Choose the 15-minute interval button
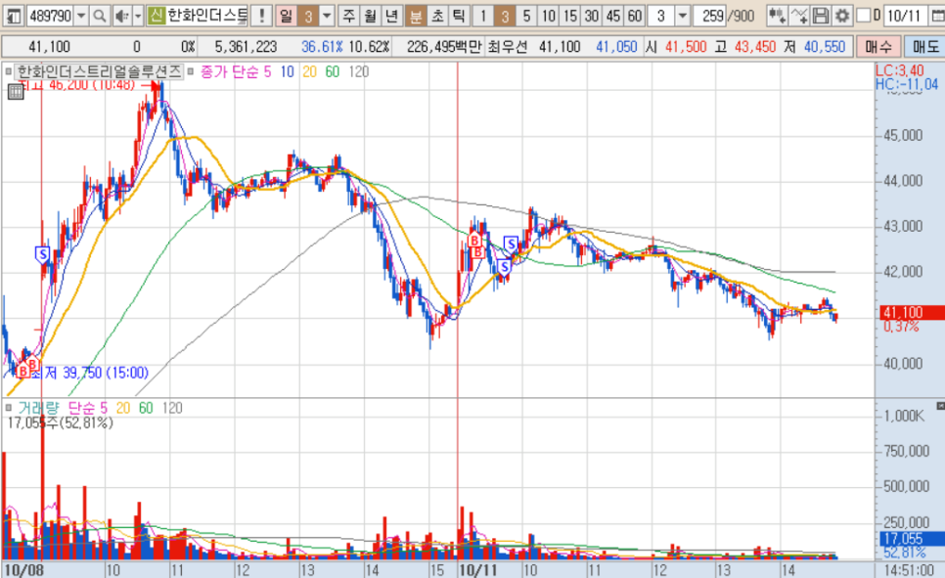The image size is (945, 578). (x=570, y=16)
